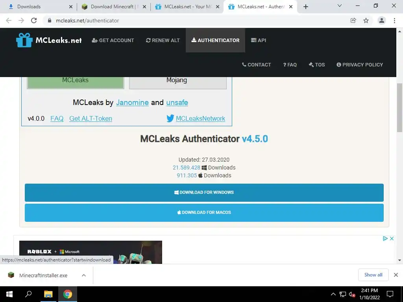Click the v4.5.0 version text

click(x=255, y=139)
